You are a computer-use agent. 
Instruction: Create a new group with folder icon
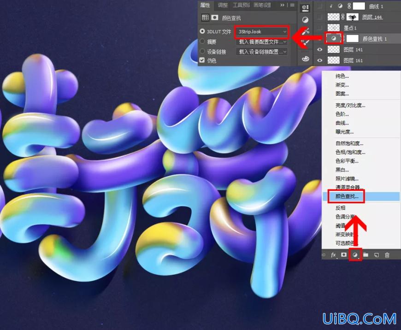[x=366, y=255]
